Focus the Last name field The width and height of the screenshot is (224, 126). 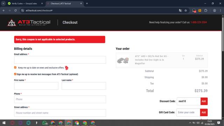[84, 86]
